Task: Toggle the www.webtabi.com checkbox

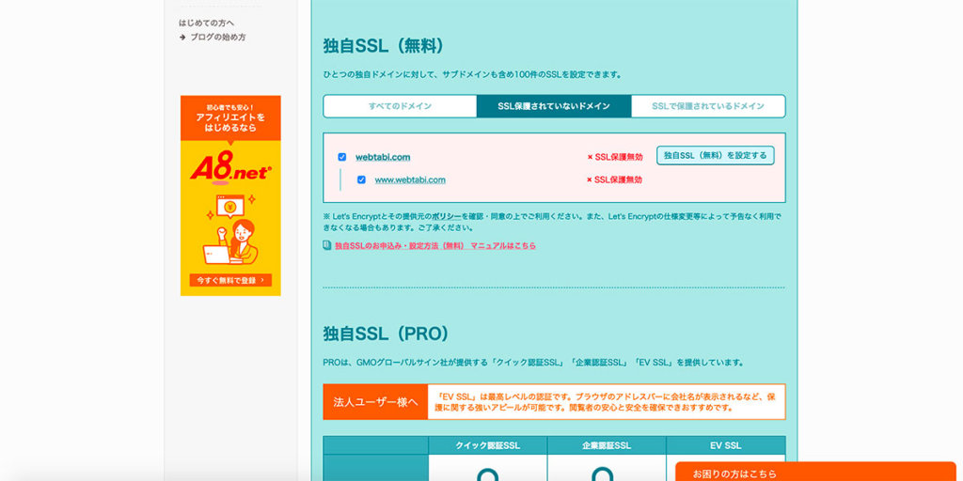Action: (x=361, y=179)
